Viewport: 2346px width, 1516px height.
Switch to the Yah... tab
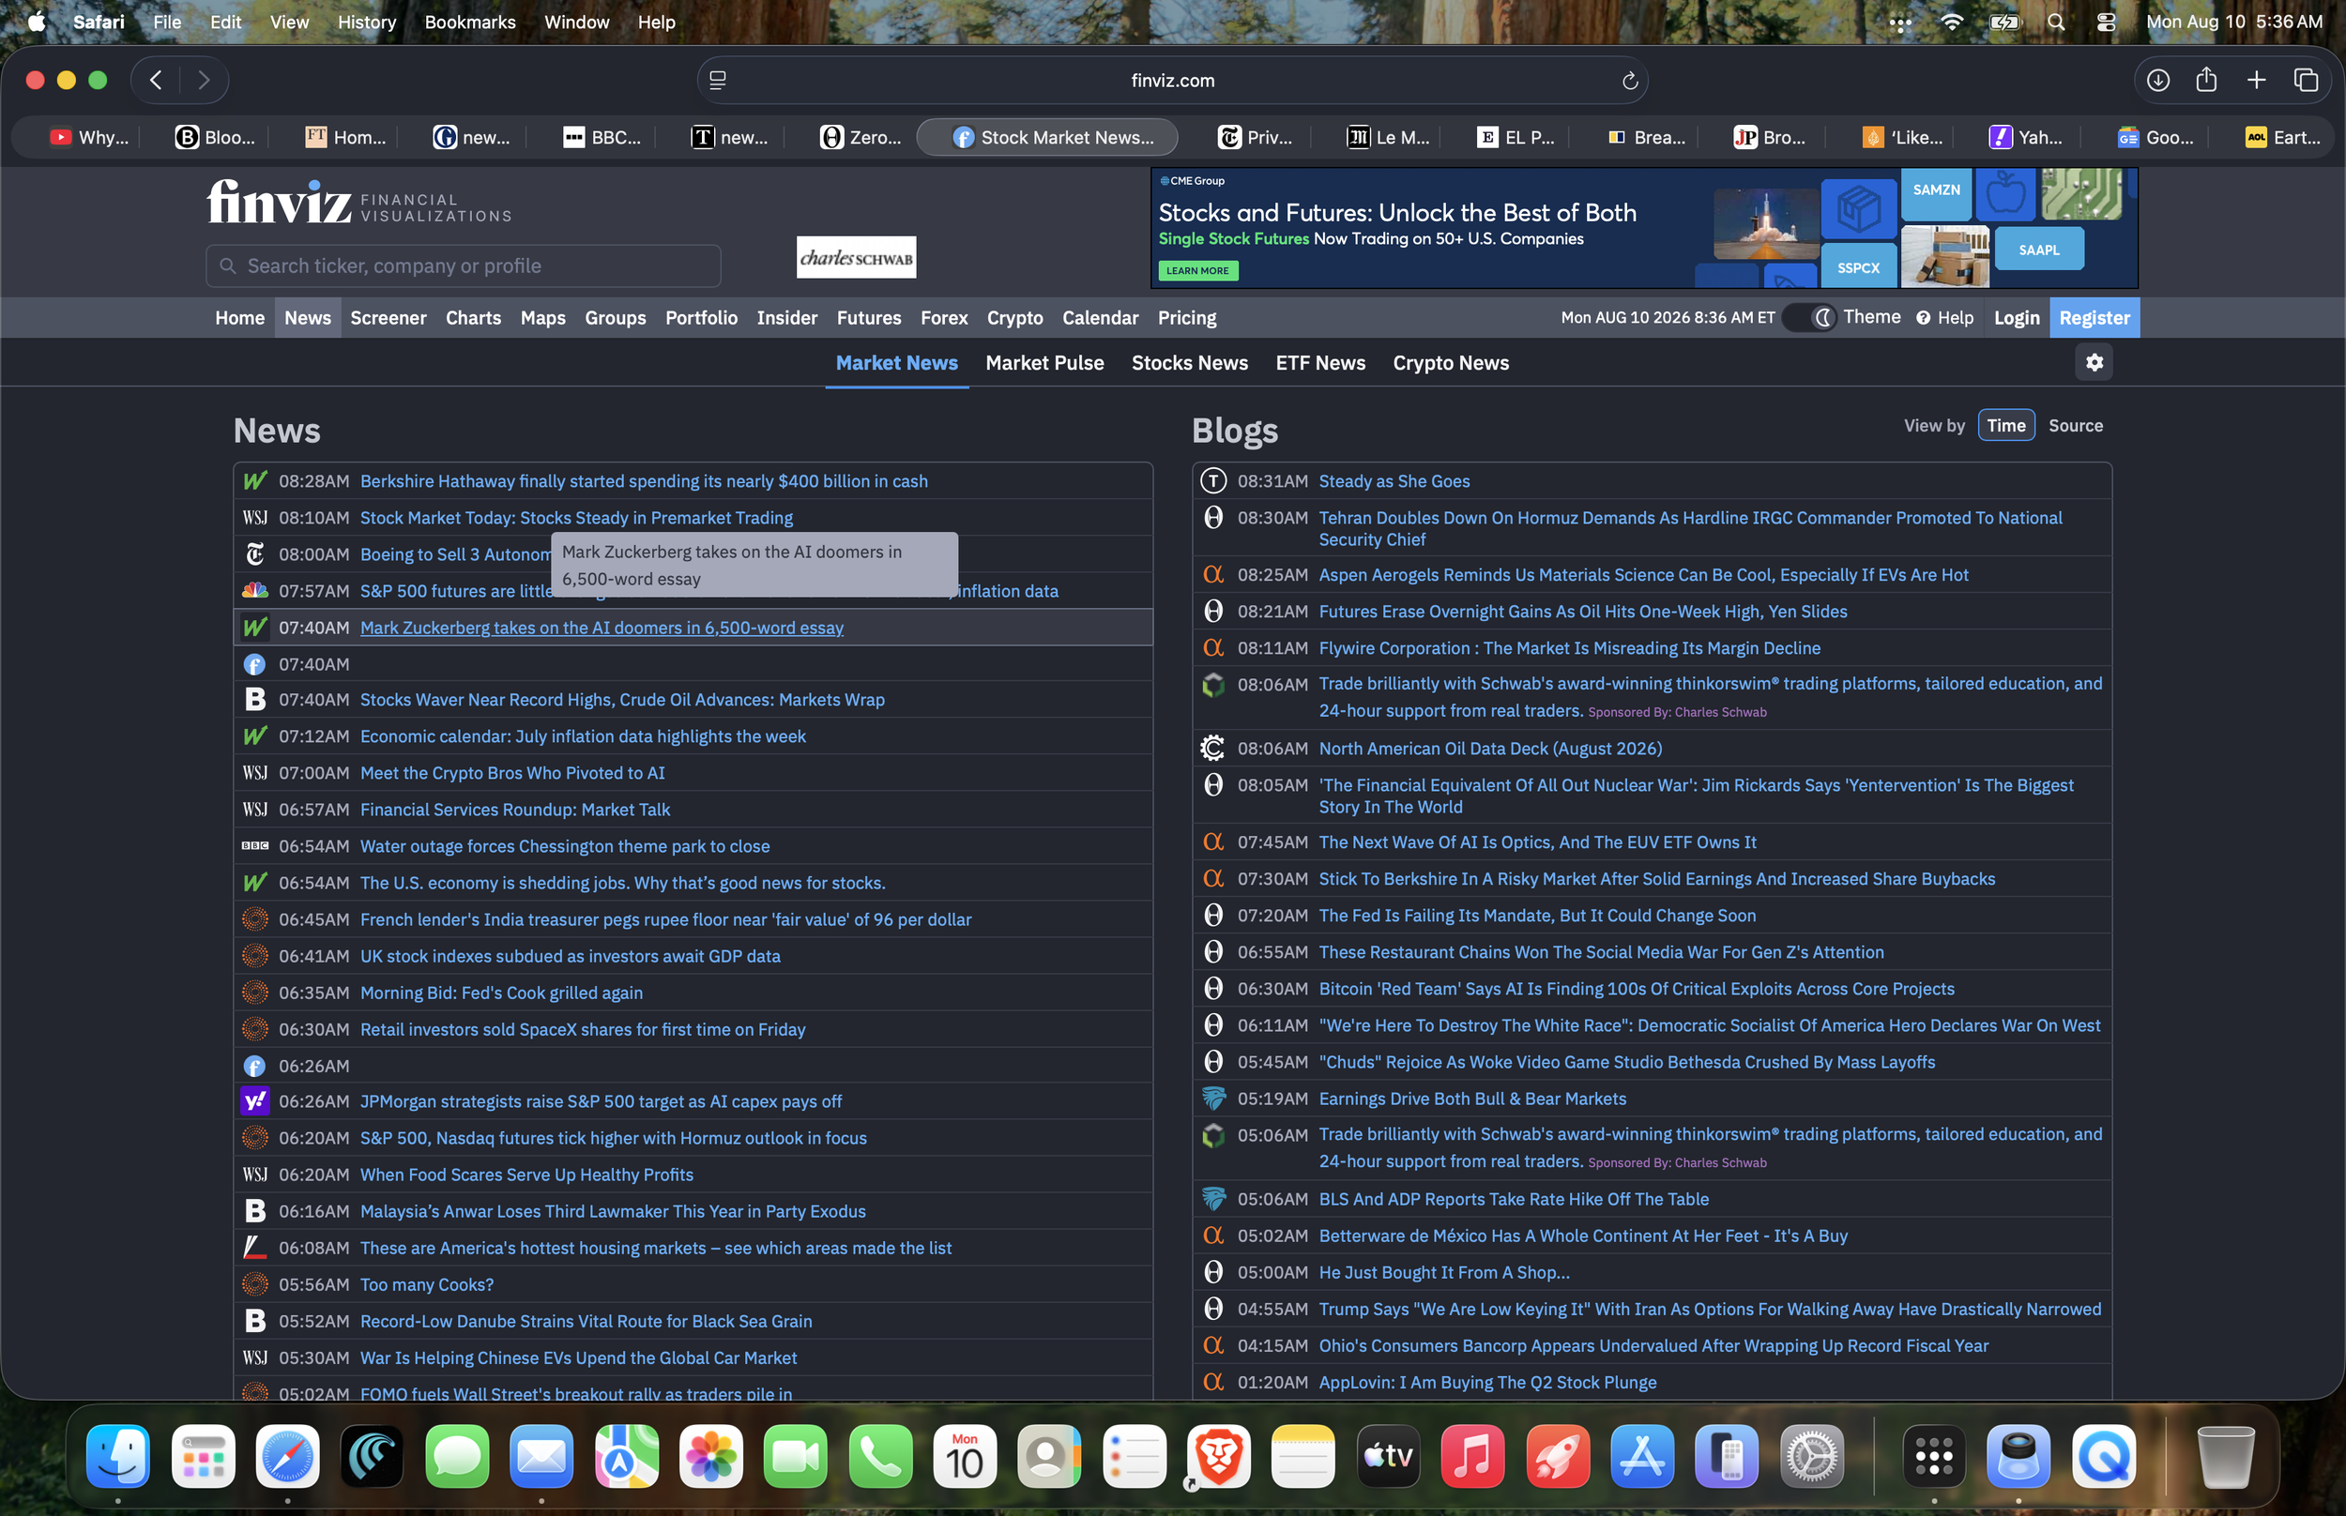[x=2025, y=138]
